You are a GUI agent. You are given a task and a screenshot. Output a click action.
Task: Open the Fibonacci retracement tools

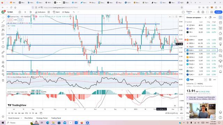tap(3, 26)
